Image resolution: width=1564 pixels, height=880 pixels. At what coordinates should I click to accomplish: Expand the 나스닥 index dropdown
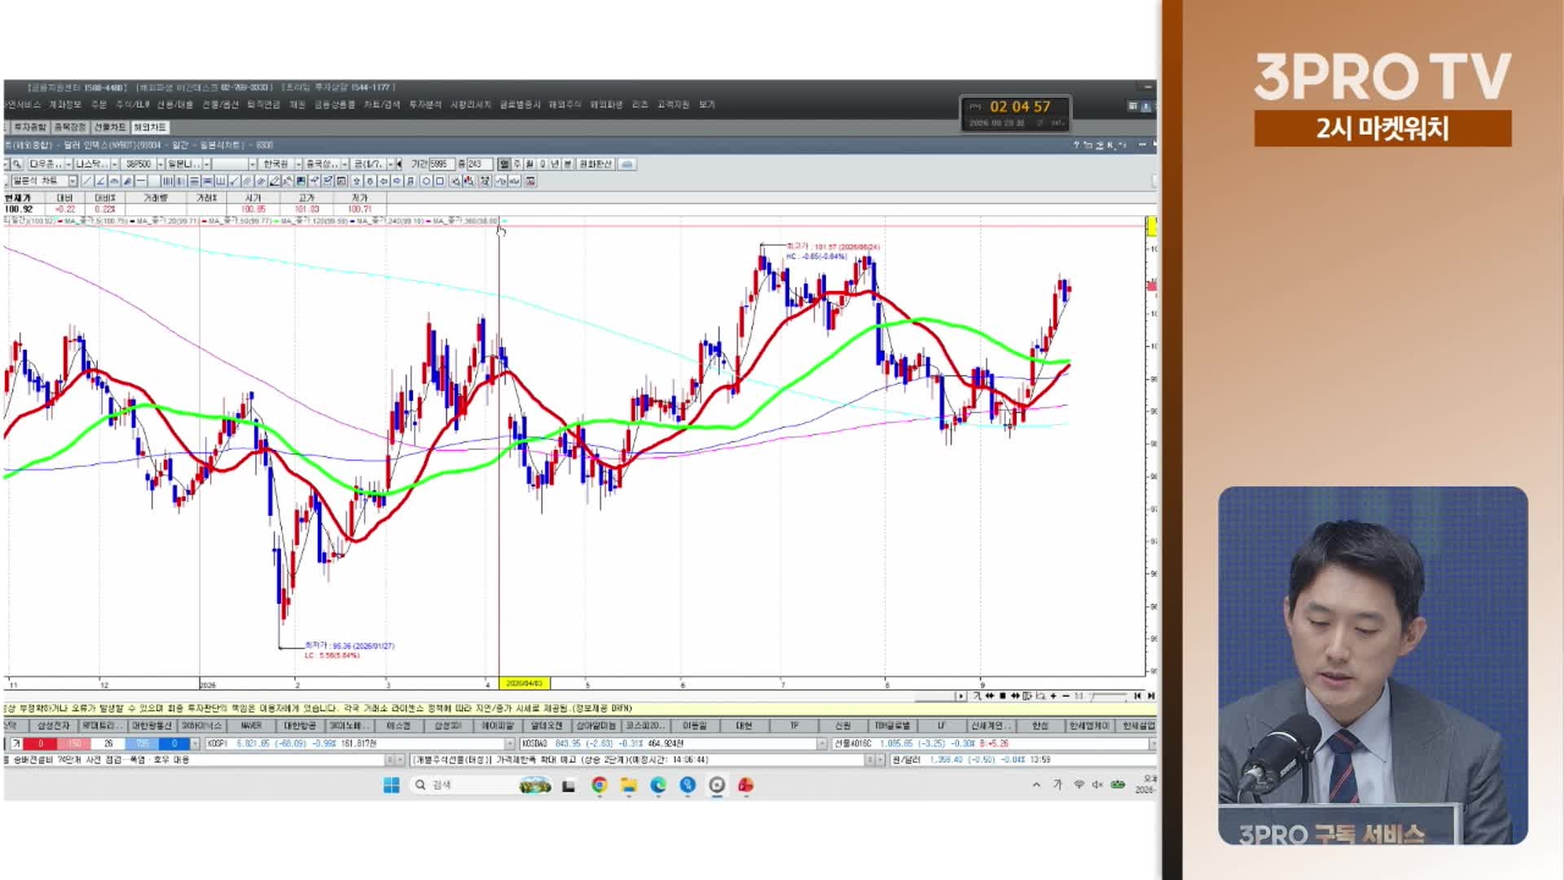[114, 164]
